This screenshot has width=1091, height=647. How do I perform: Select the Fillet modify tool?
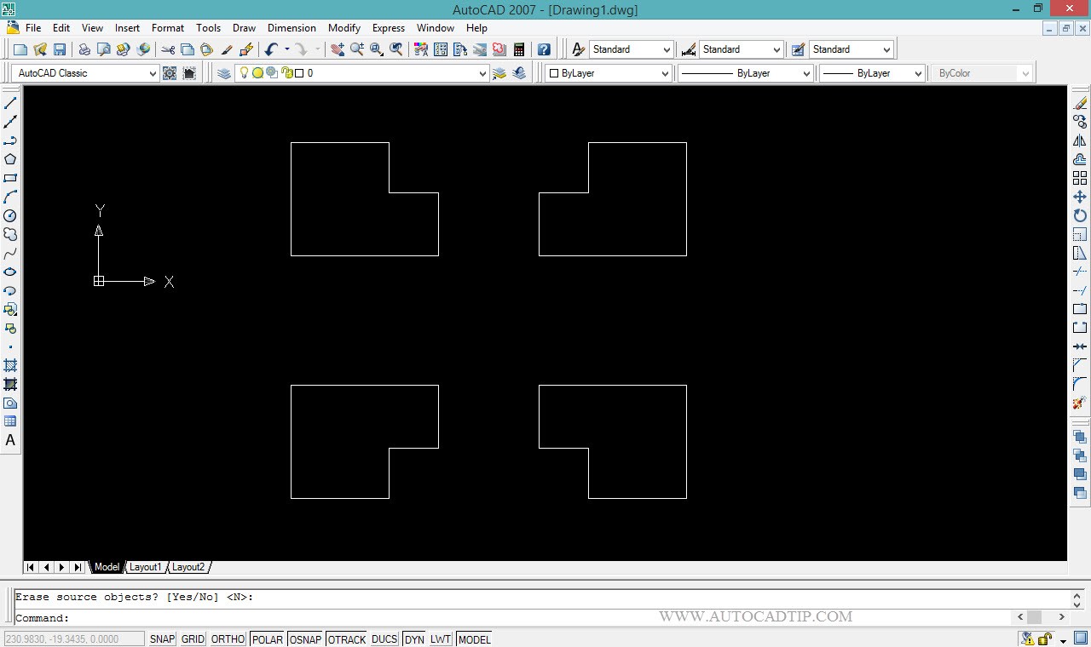1080,384
